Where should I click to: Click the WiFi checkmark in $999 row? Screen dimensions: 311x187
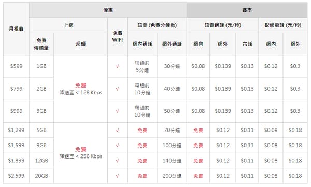pos(118,111)
